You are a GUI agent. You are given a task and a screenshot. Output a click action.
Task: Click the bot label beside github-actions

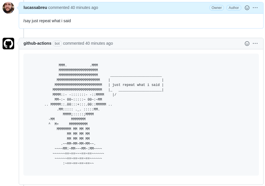click(57, 44)
